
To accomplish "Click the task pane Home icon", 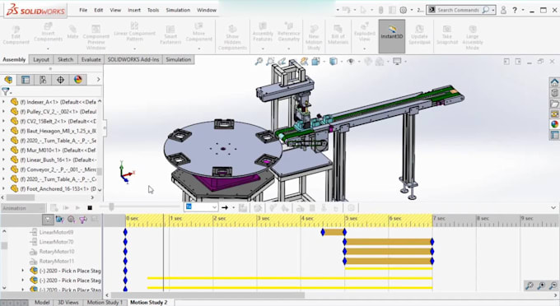I will [x=554, y=83].
